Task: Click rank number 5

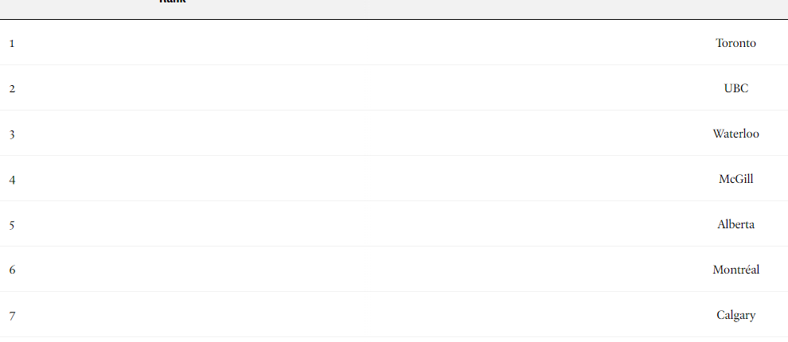Action: click(12, 225)
